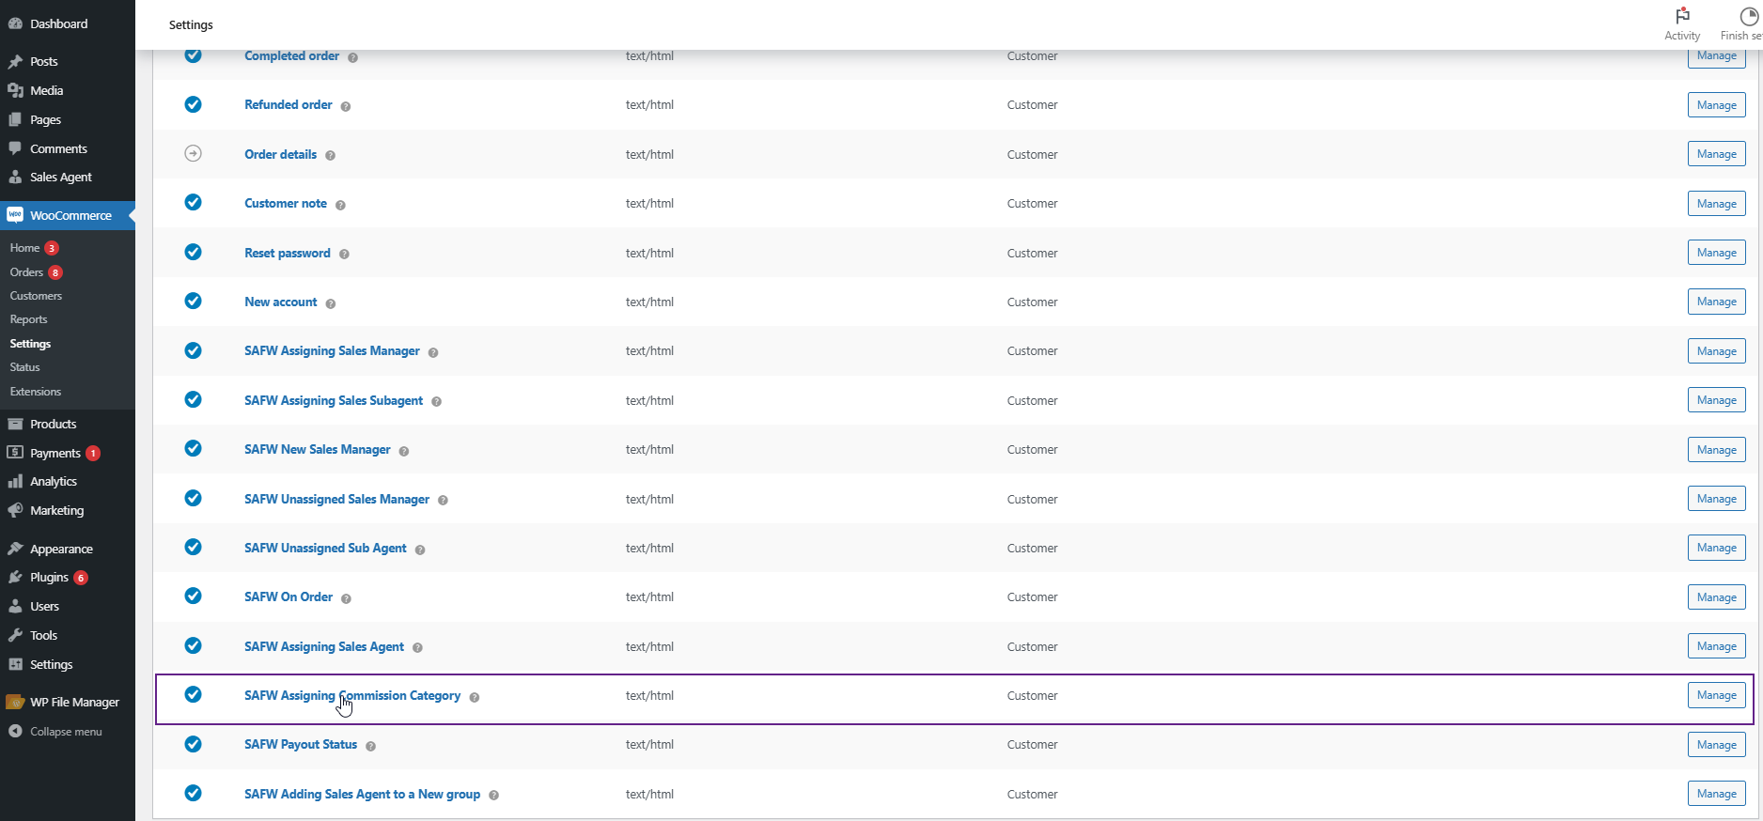The width and height of the screenshot is (1763, 821).
Task: Click the Tools wrench icon
Action: 15,635
